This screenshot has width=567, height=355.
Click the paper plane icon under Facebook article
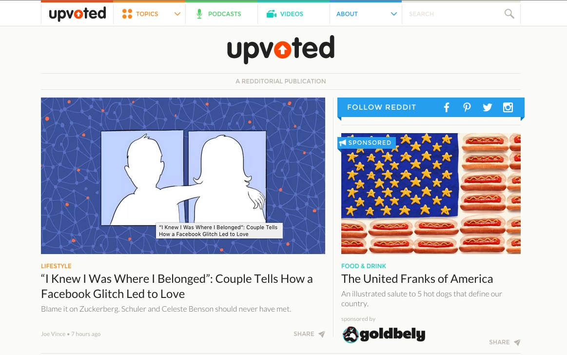321,334
